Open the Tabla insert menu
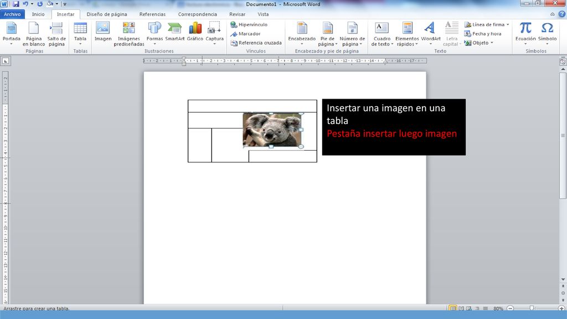This screenshot has width=567, height=319. tap(80, 34)
